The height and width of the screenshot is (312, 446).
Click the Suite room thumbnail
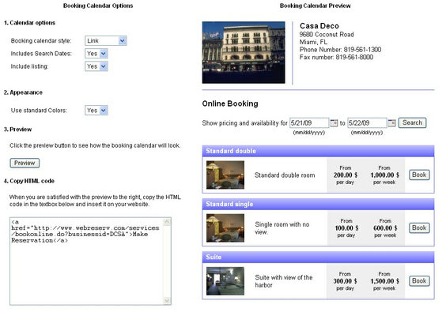(225, 281)
